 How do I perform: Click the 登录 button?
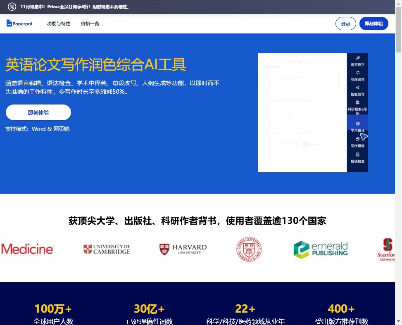click(345, 24)
